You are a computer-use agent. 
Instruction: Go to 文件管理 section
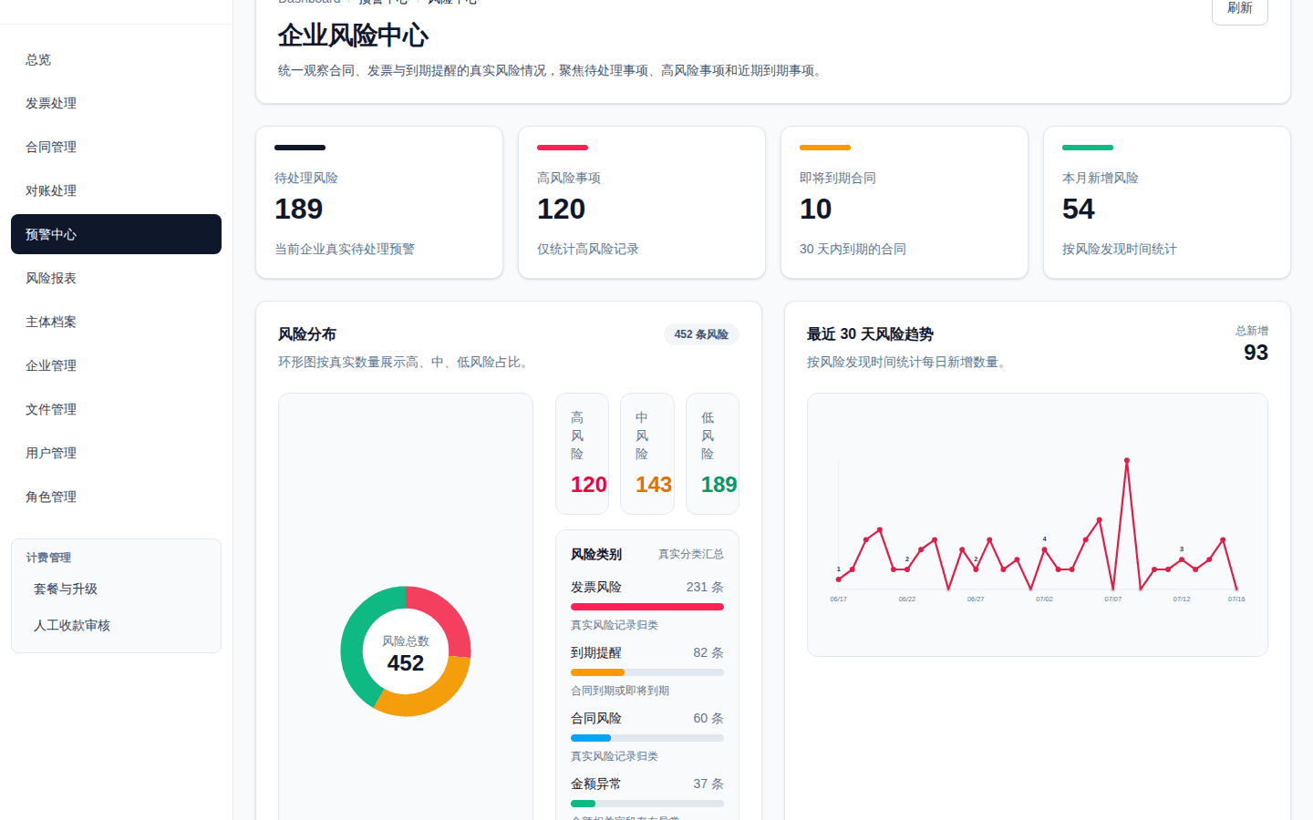click(x=116, y=409)
